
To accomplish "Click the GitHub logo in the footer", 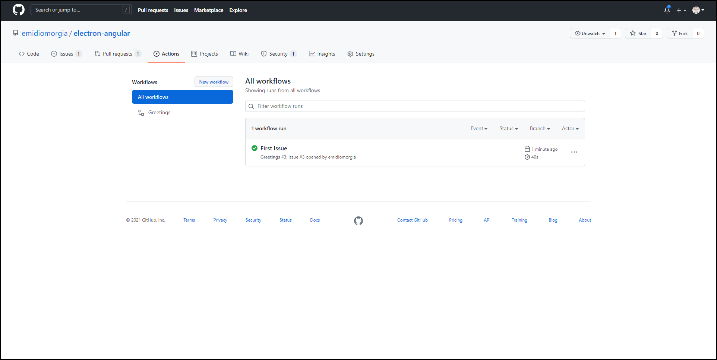I will [358, 221].
